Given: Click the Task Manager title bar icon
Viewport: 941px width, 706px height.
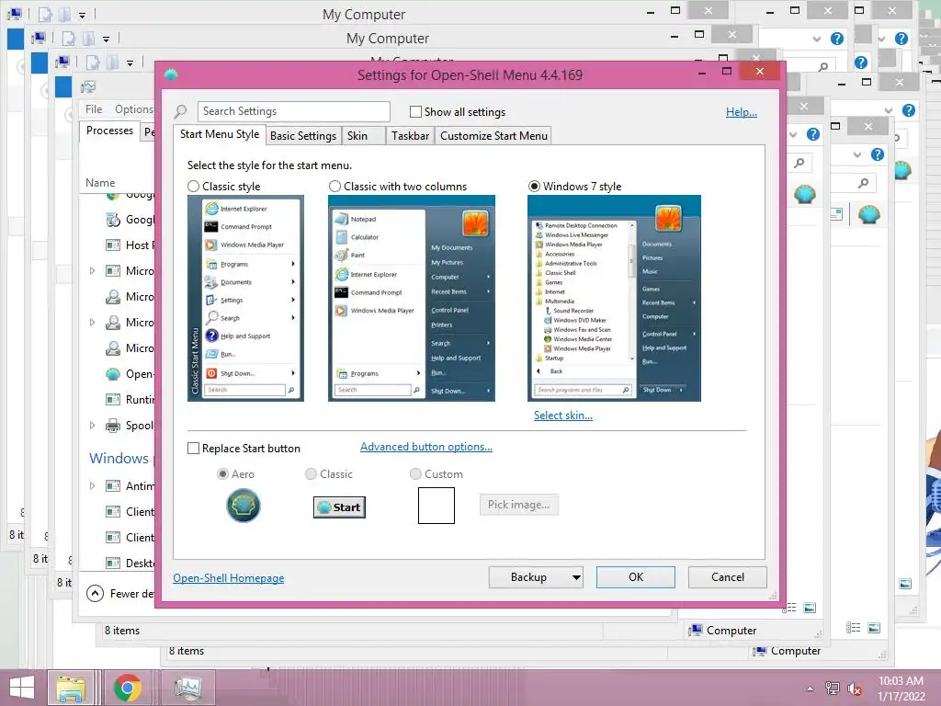Looking at the screenshot, I should pyautogui.click(x=88, y=87).
